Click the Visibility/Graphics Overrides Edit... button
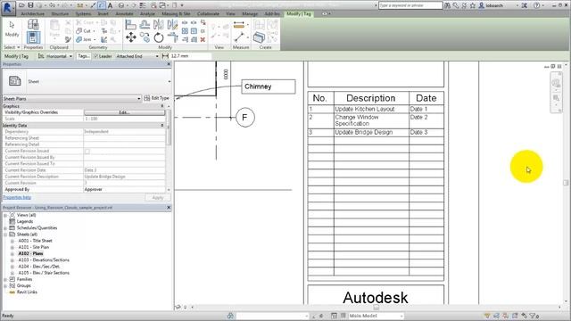Screen dimensions: 571x321 (x=124, y=112)
